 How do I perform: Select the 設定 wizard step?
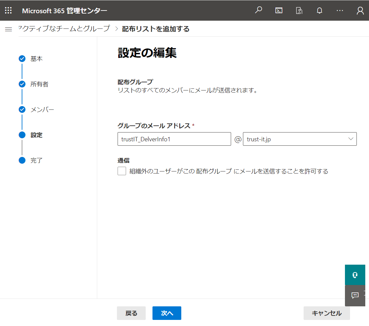pos(37,135)
